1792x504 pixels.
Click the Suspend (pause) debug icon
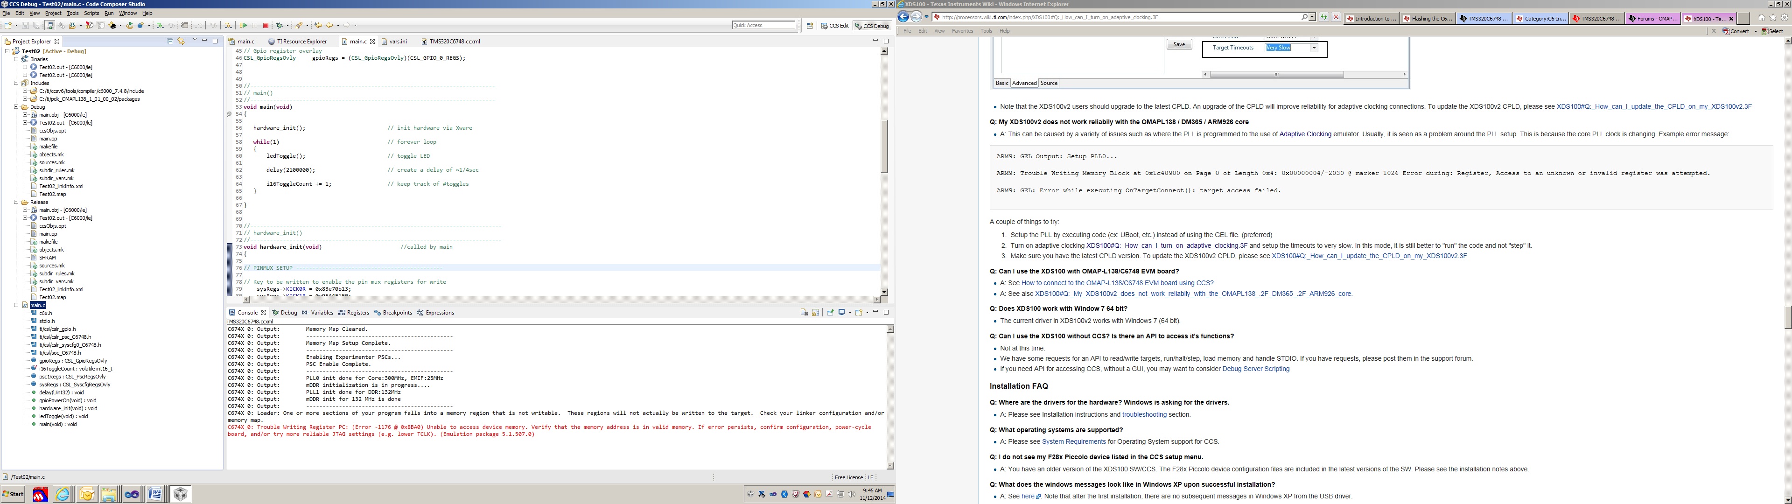click(255, 26)
